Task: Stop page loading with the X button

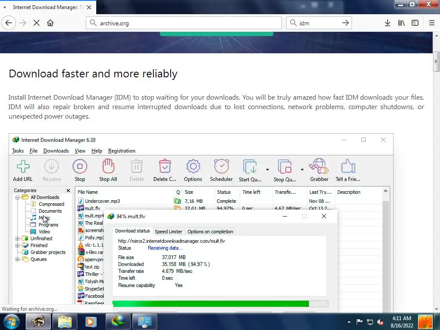Action: point(37,23)
